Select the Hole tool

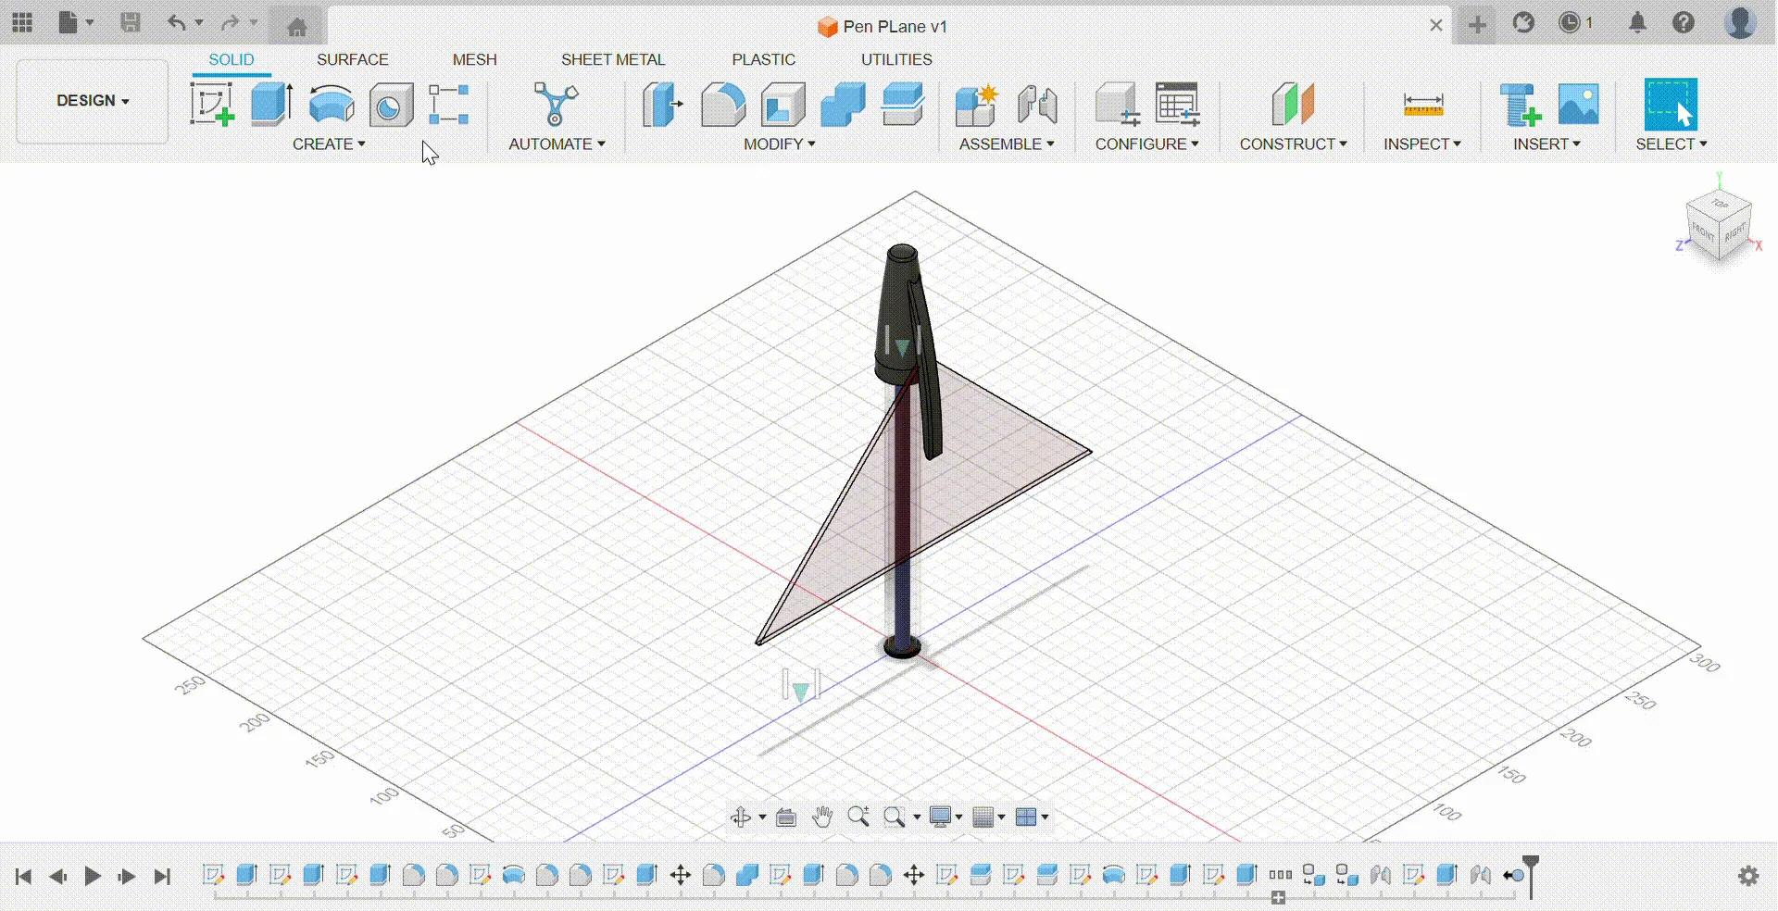coord(390,105)
